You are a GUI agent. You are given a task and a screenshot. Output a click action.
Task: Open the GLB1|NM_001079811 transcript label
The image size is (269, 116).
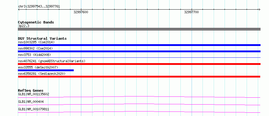pyautogui.click(x=34, y=109)
